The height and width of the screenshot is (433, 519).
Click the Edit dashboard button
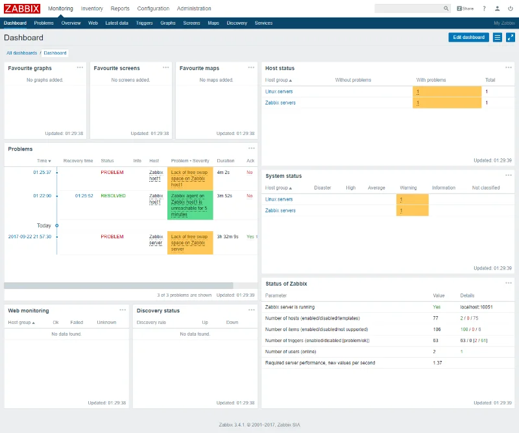tap(468, 38)
